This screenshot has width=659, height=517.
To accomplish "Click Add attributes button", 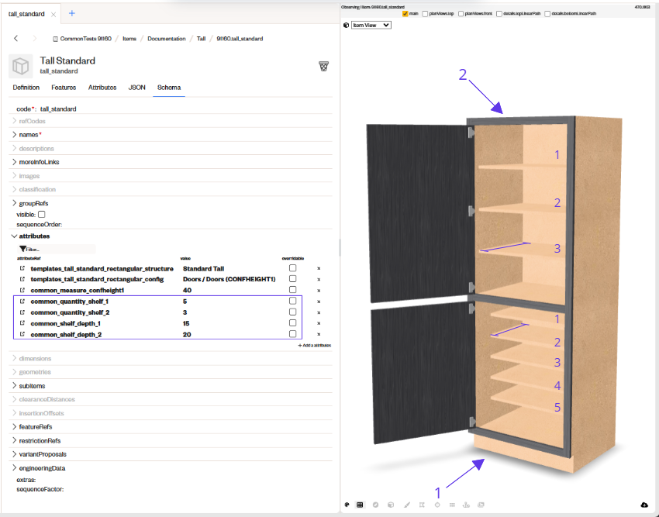I will [315, 345].
